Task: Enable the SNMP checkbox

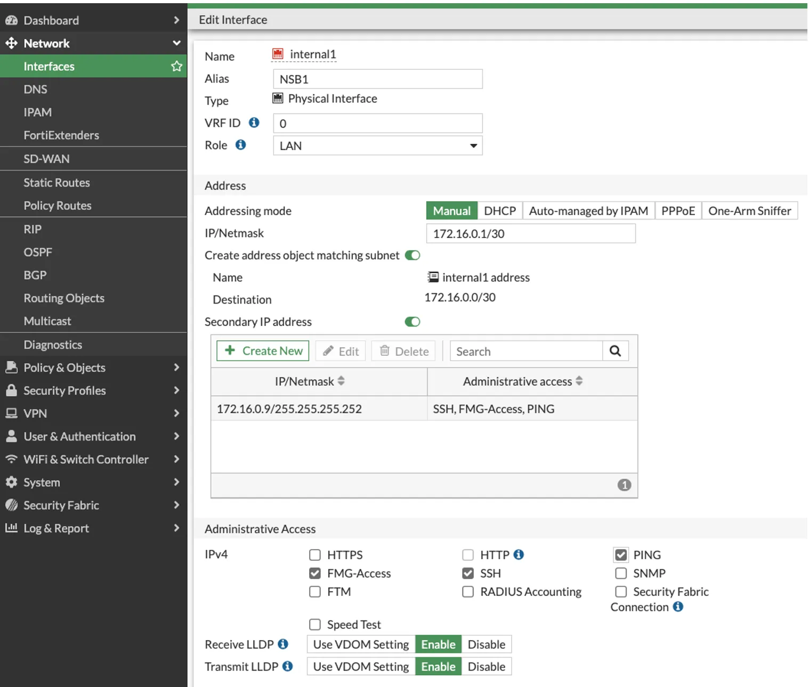Action: [621, 573]
